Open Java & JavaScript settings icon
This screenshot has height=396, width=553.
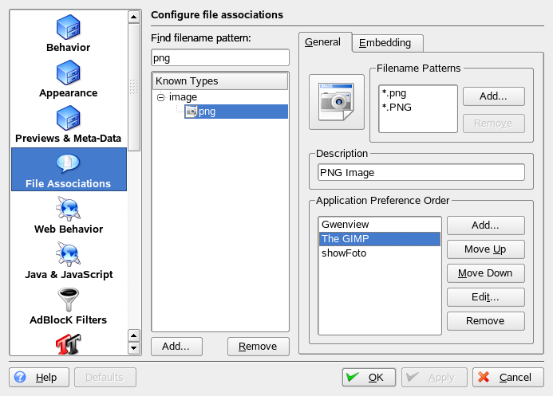(68, 255)
